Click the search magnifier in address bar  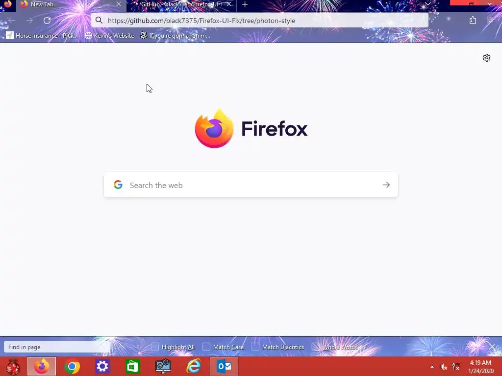(x=99, y=21)
